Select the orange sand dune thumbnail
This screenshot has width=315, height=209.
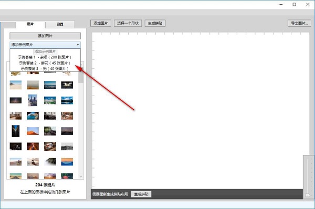(33, 131)
